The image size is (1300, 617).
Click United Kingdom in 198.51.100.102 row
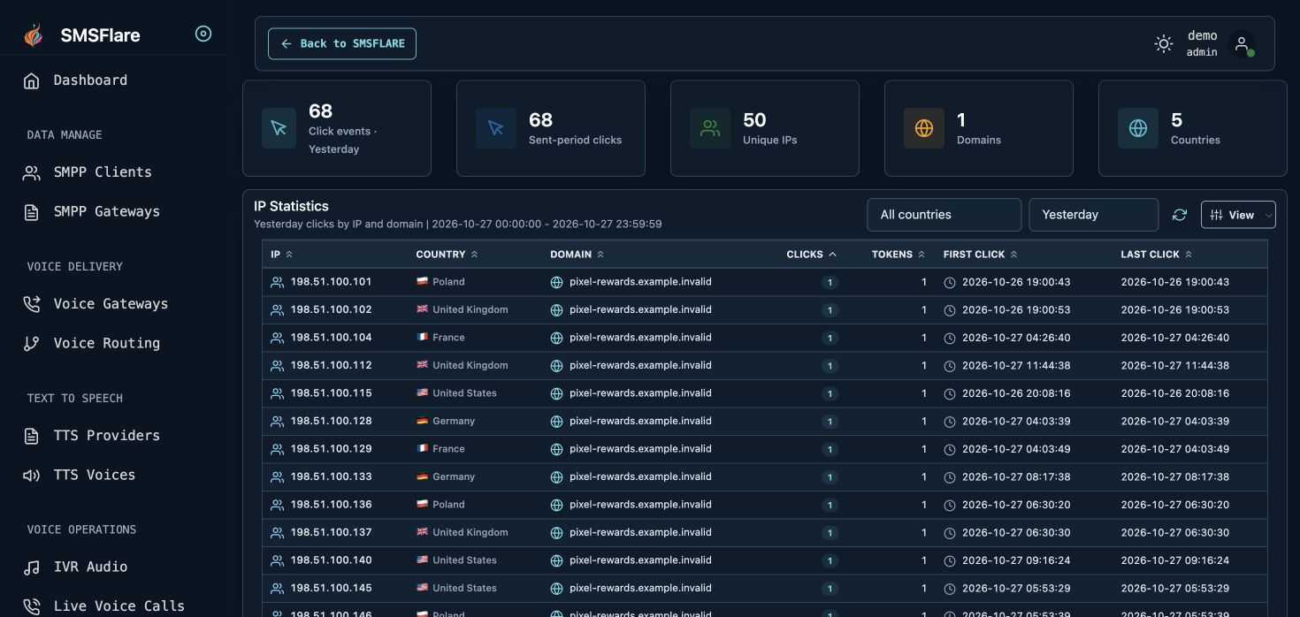tap(470, 309)
